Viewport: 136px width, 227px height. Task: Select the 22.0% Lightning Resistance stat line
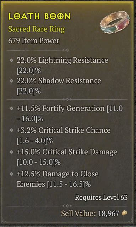coord(62,65)
